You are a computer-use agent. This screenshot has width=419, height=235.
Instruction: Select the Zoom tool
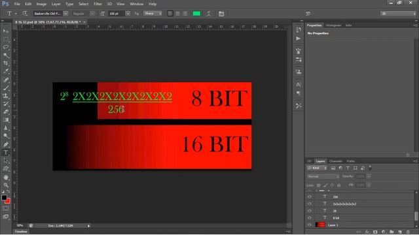tap(6, 185)
